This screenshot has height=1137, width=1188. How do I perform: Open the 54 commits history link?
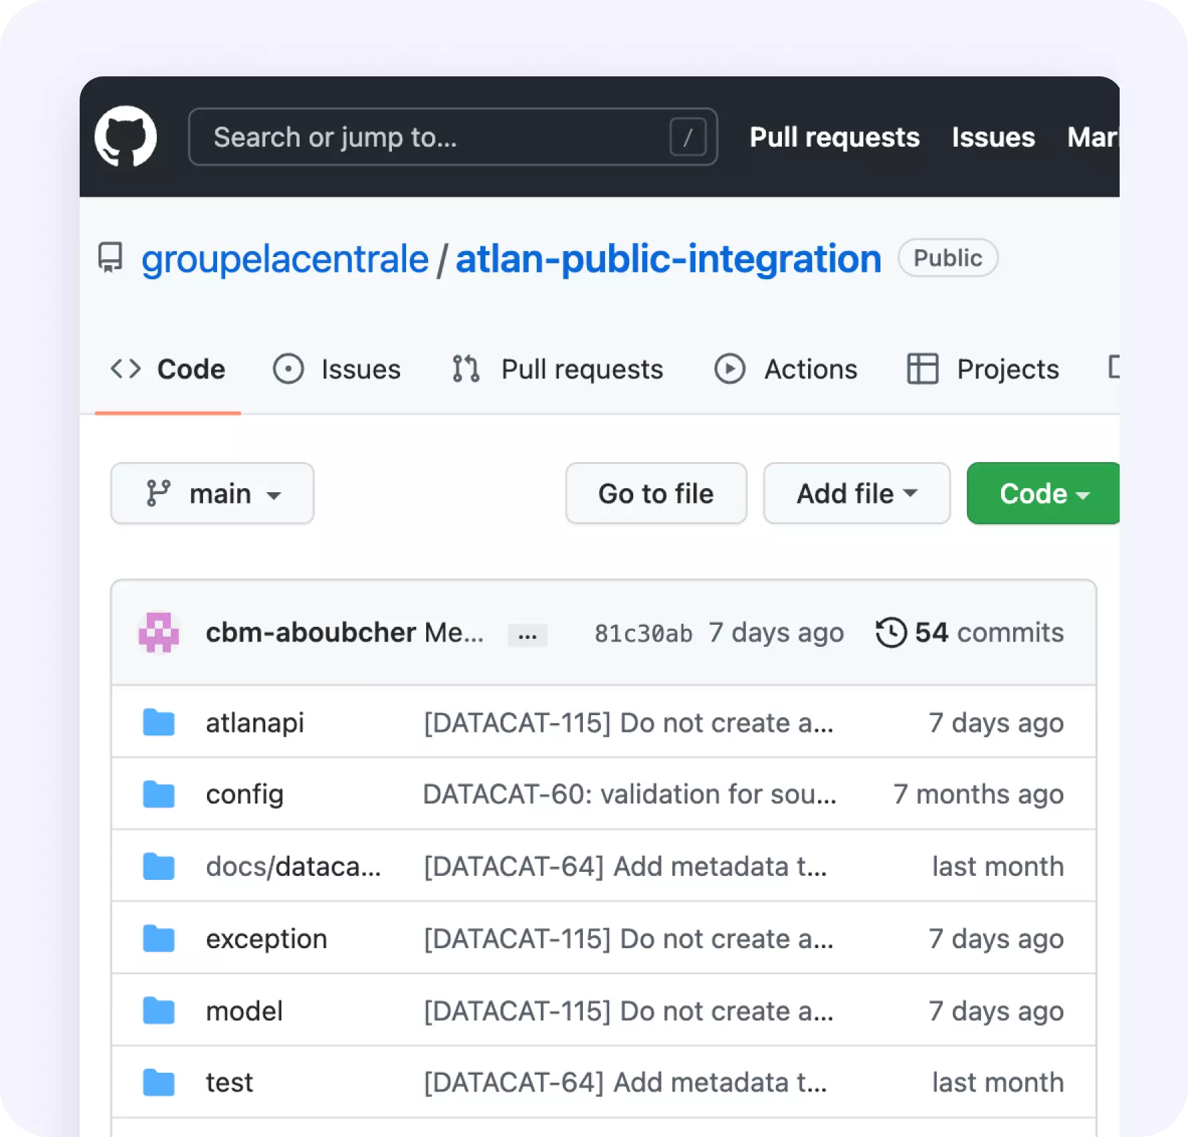click(x=970, y=632)
